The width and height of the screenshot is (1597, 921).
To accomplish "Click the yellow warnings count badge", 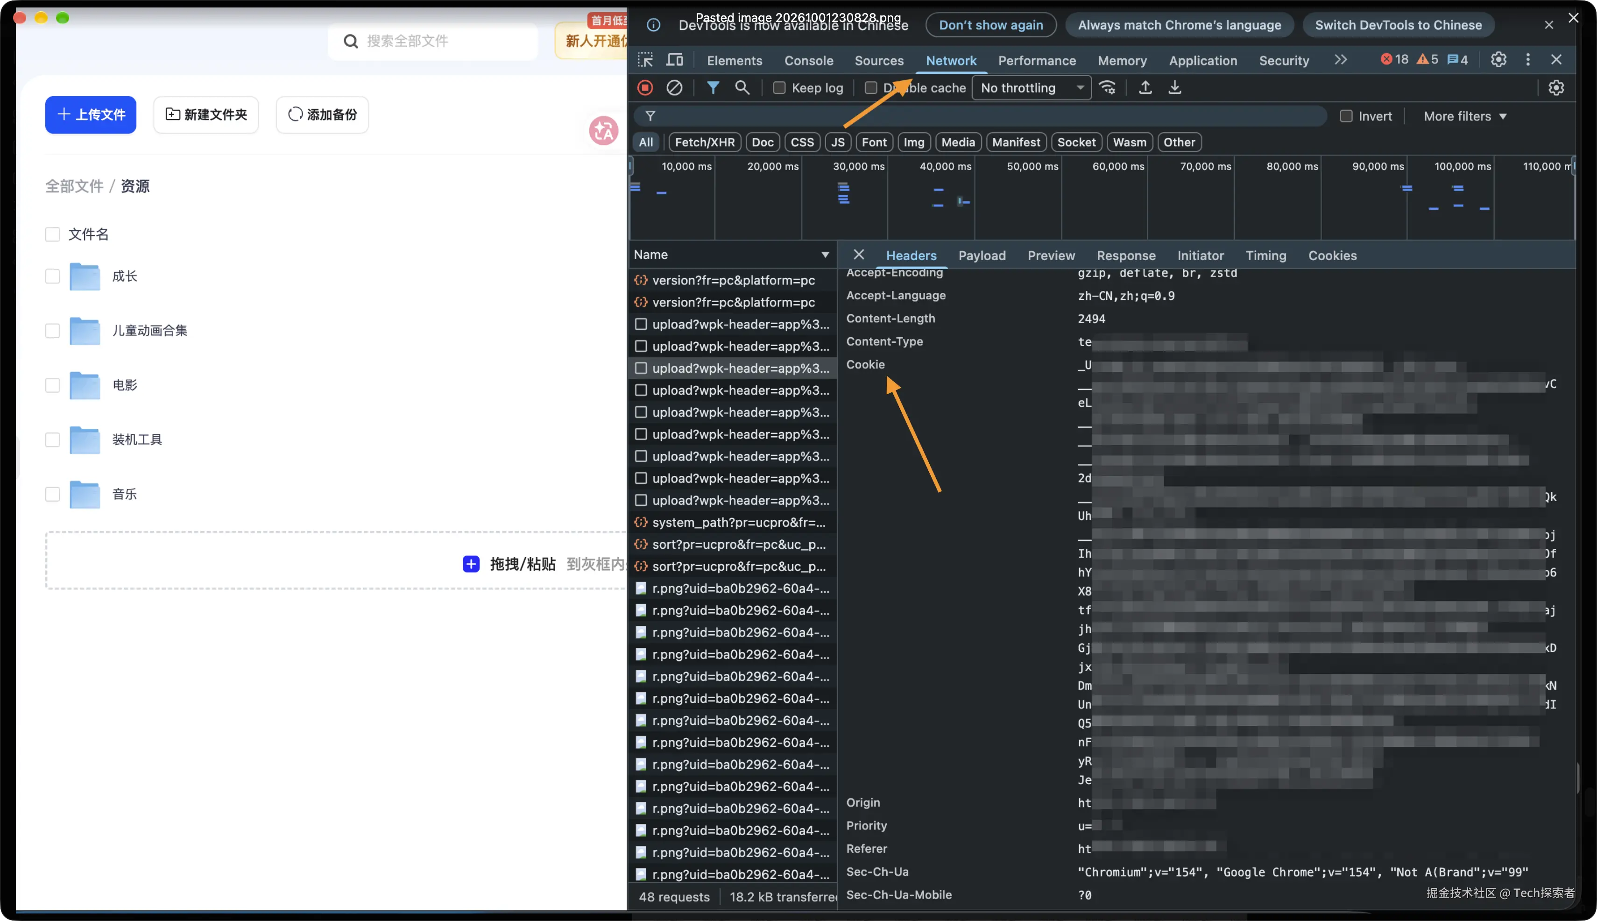I will click(x=1427, y=59).
